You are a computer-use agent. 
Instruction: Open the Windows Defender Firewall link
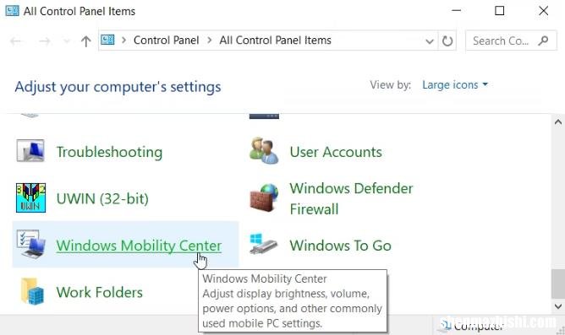click(x=351, y=198)
